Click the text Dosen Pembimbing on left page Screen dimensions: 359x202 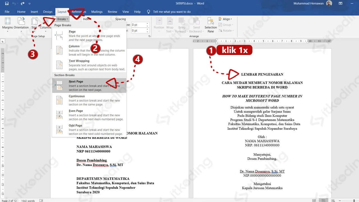(92, 160)
